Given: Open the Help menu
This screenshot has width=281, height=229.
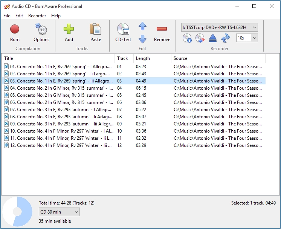Looking at the screenshot, I should click(x=56, y=16).
